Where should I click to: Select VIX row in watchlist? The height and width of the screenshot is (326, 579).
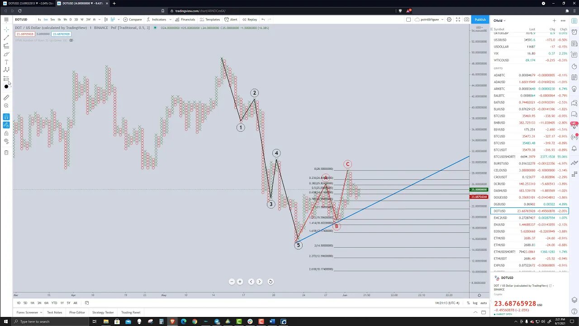coord(530,53)
